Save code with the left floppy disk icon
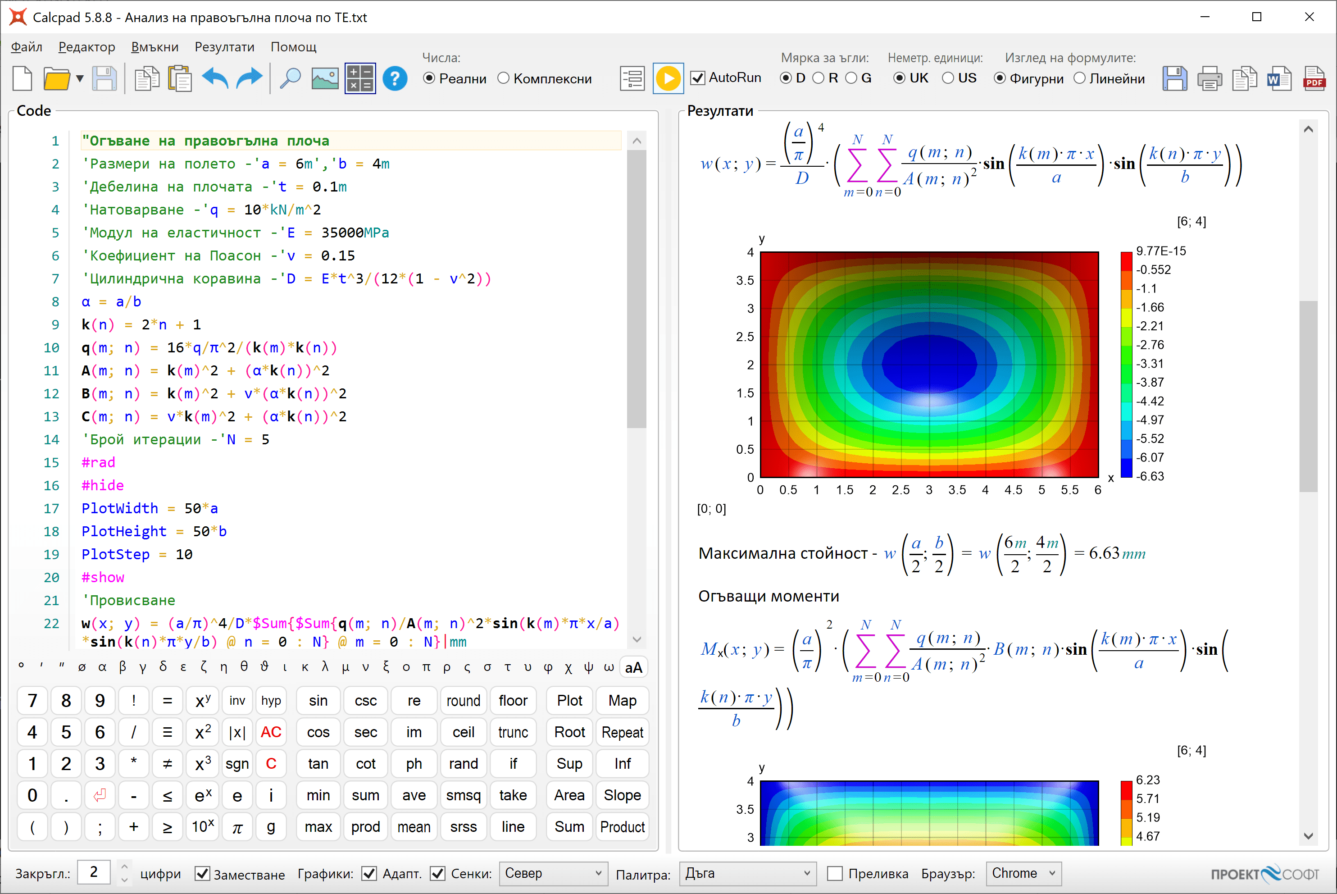Image resolution: width=1337 pixels, height=894 pixels. coord(105,79)
